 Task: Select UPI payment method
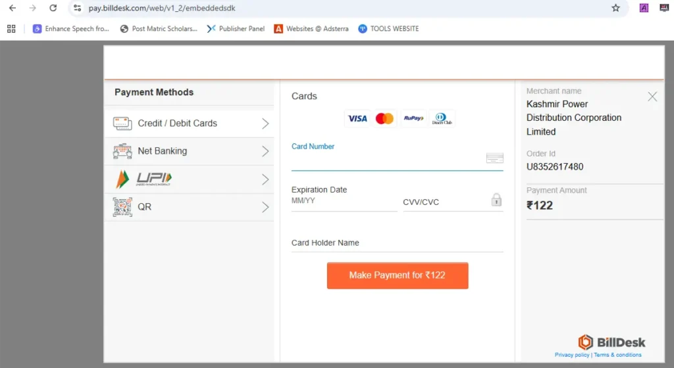(189, 179)
